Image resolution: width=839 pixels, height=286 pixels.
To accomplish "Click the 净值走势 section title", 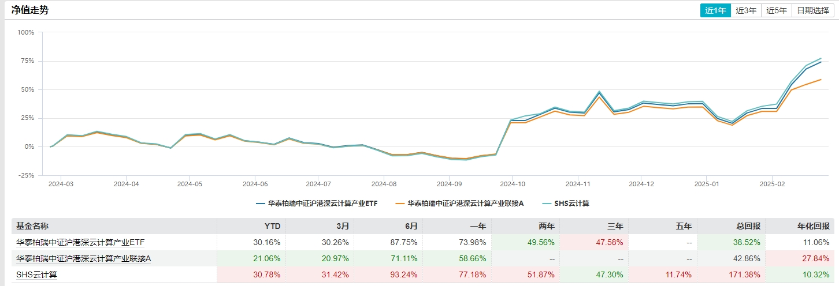I will 30,10.
